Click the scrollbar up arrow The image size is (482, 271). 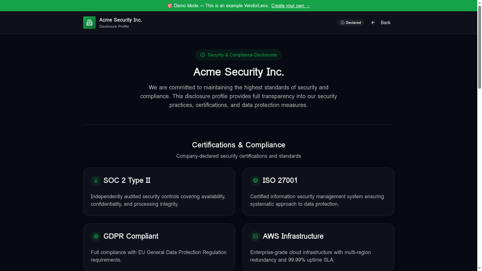479,2
